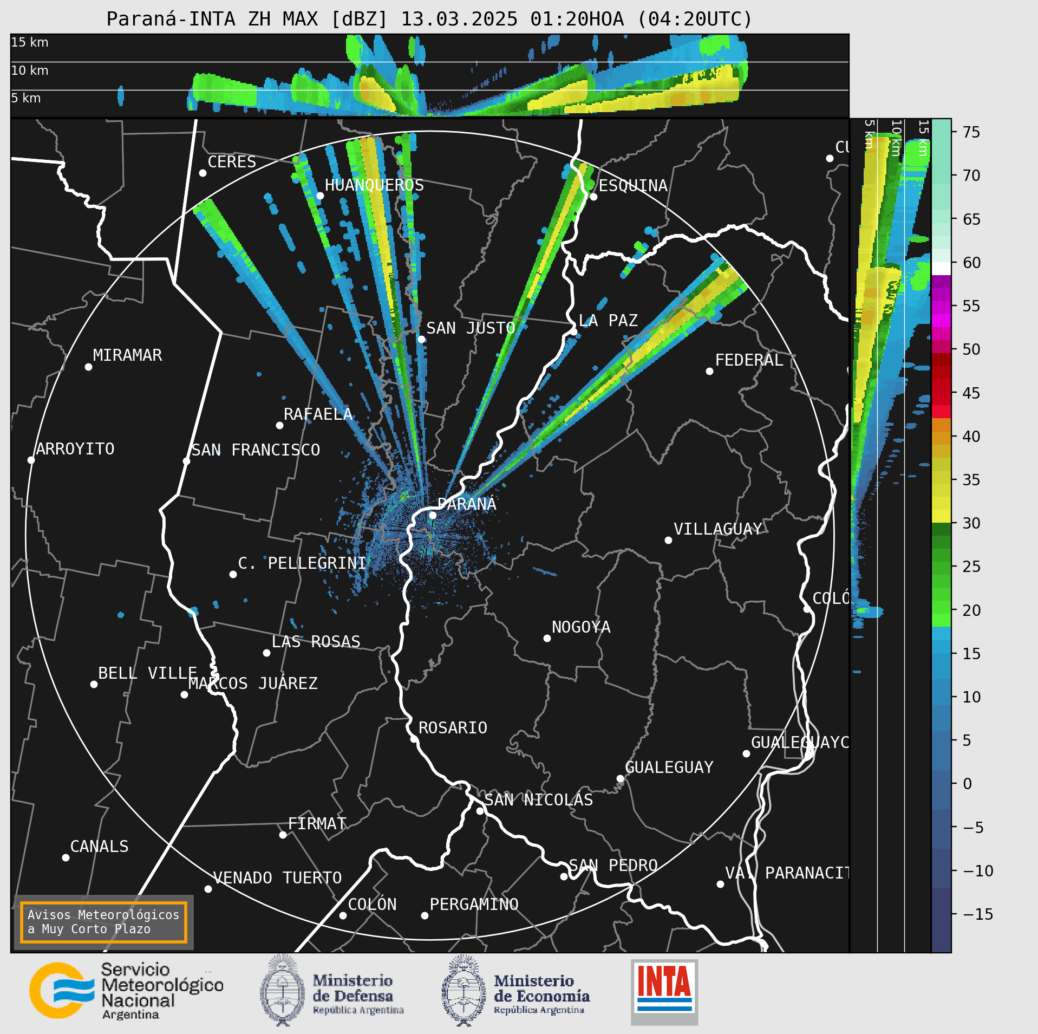Click the ROSARIO city marker dot
Screen dimensions: 1038x1034
414,739
